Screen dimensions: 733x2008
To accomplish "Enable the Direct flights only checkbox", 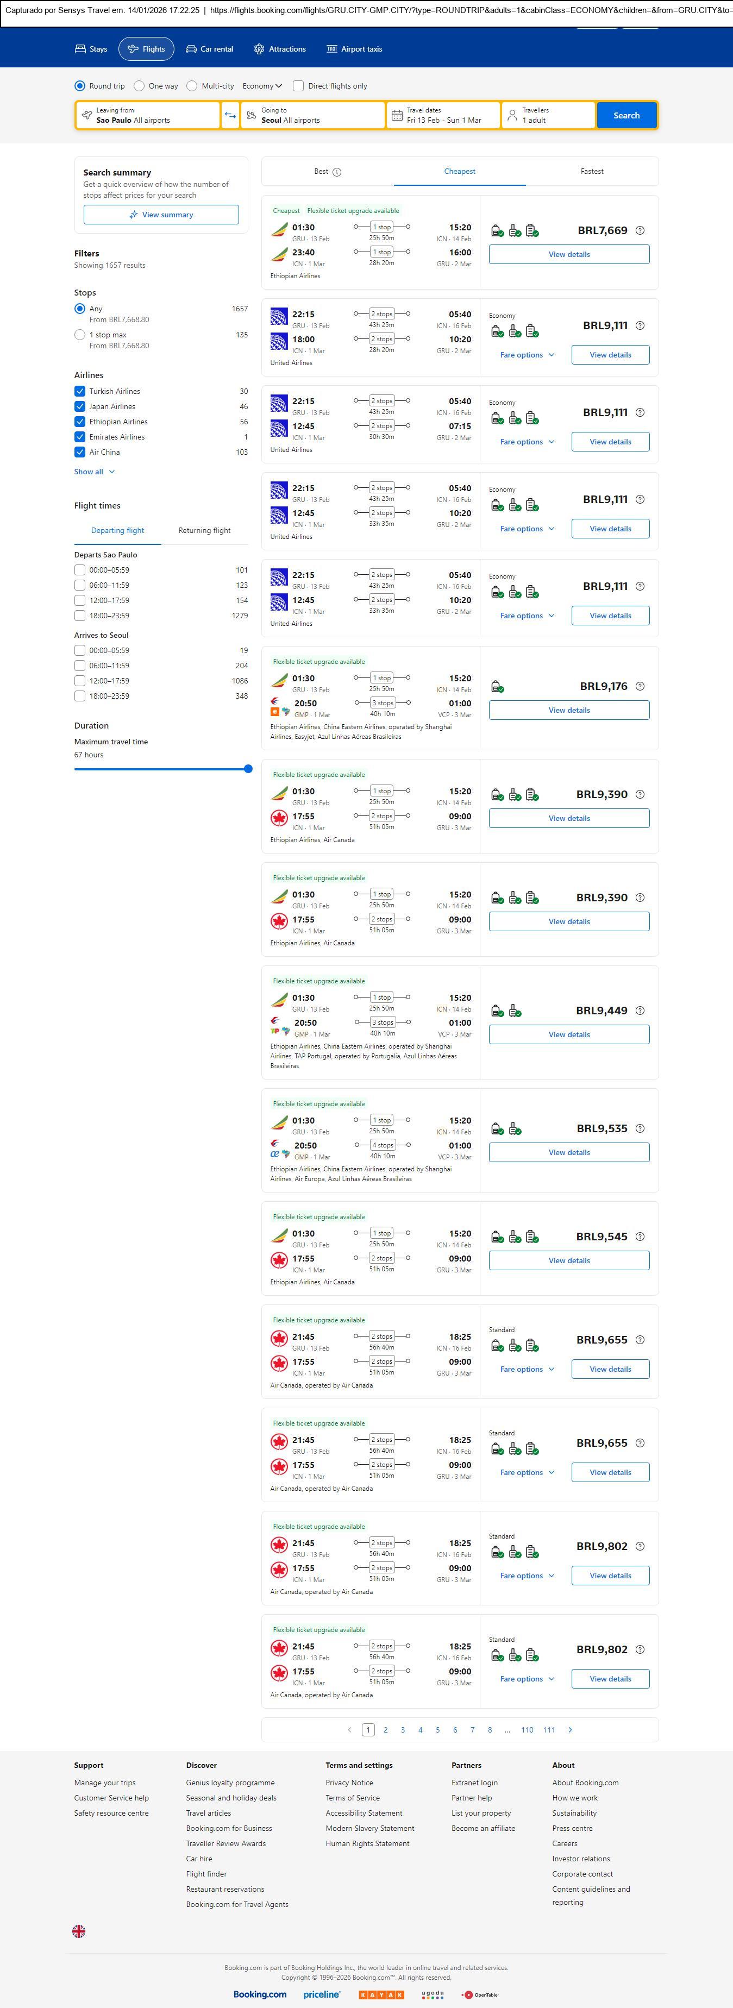I will [x=298, y=86].
